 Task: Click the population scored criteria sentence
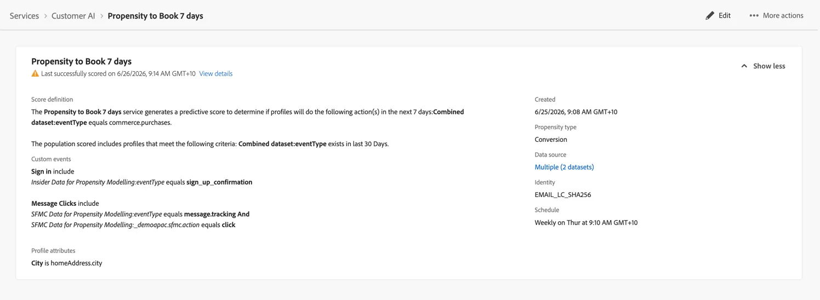pyautogui.click(x=210, y=144)
